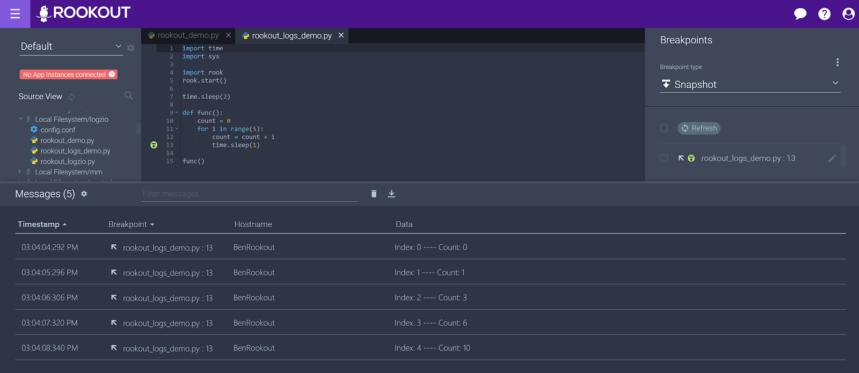
Task: Click the breakpoint marker on line 13 gutter
Action: pos(154,145)
